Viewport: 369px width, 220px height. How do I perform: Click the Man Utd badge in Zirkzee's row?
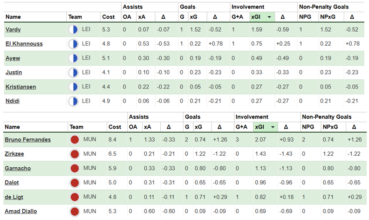click(x=75, y=153)
